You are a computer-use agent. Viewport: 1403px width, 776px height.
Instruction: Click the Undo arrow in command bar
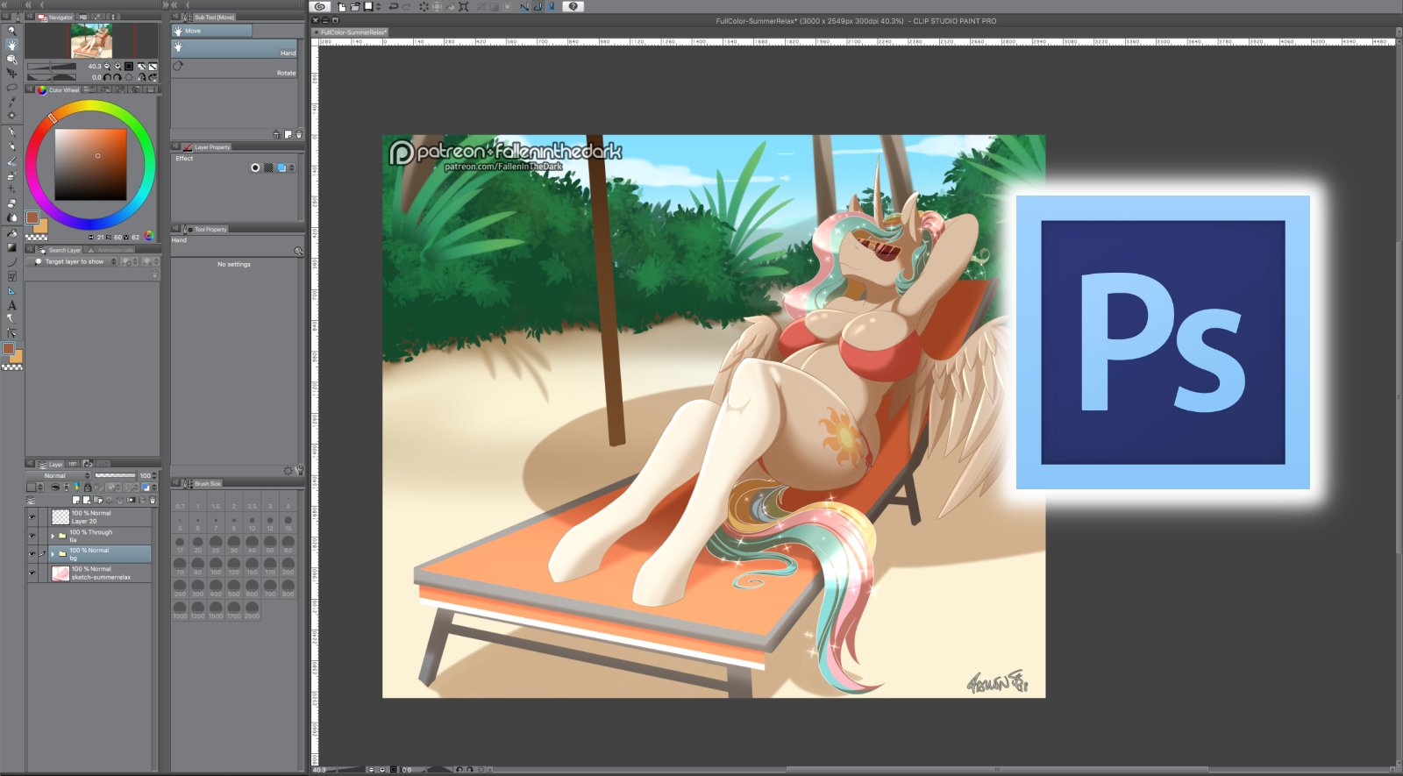[394, 6]
